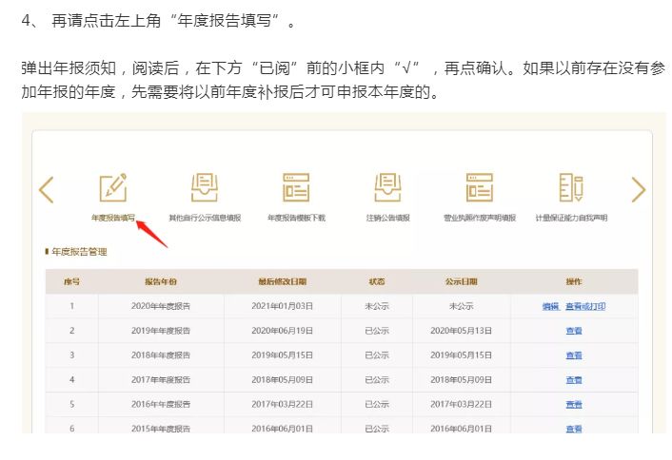672x460 pixels.
Task: View the 2017年年度报告 via 查看
Action: pyautogui.click(x=574, y=380)
